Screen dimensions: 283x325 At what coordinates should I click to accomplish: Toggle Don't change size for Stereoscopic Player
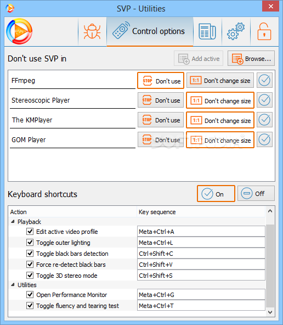[220, 100]
